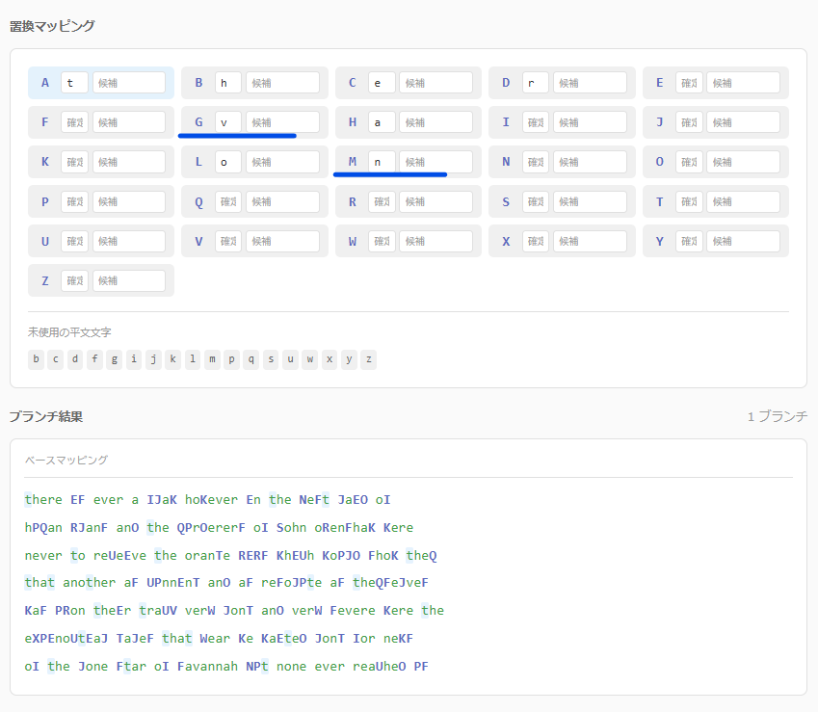Pick the unused plaintext letter chip 's'
Screen dimensions: 818x712
(271, 359)
